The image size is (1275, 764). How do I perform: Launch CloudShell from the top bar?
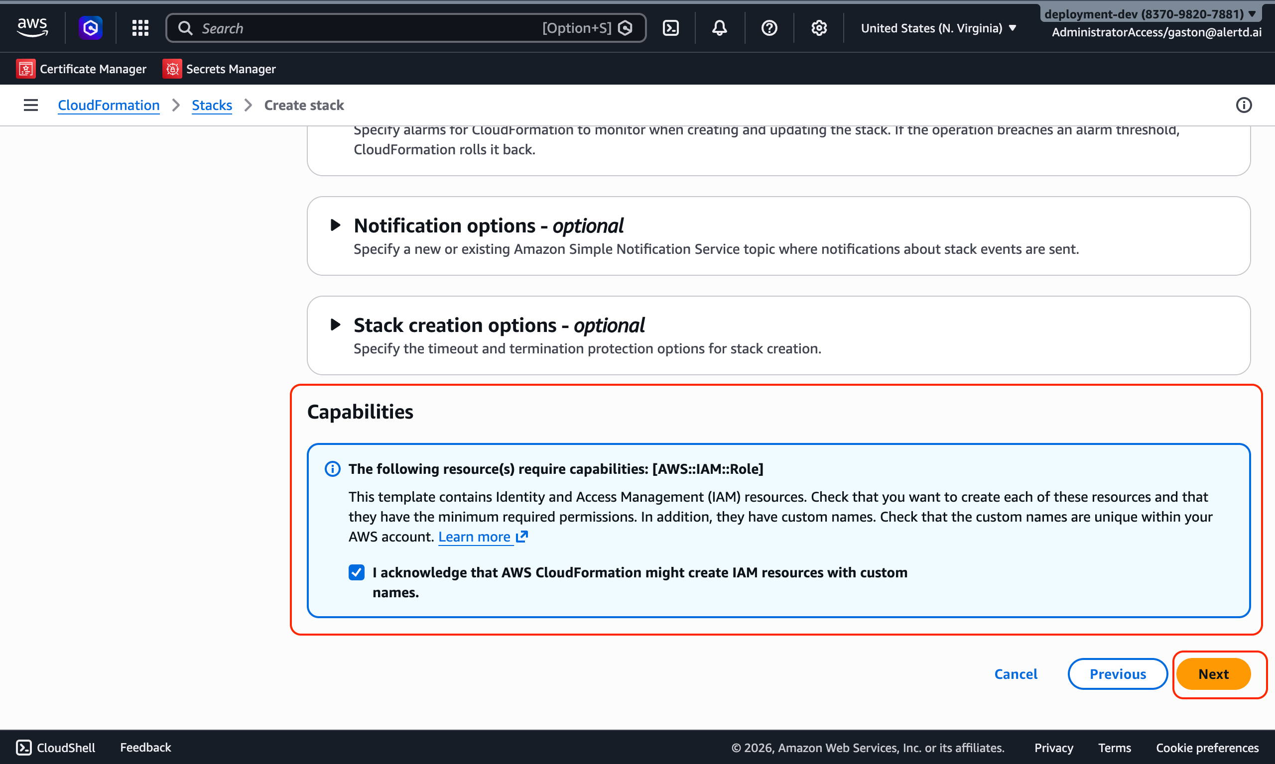point(671,28)
